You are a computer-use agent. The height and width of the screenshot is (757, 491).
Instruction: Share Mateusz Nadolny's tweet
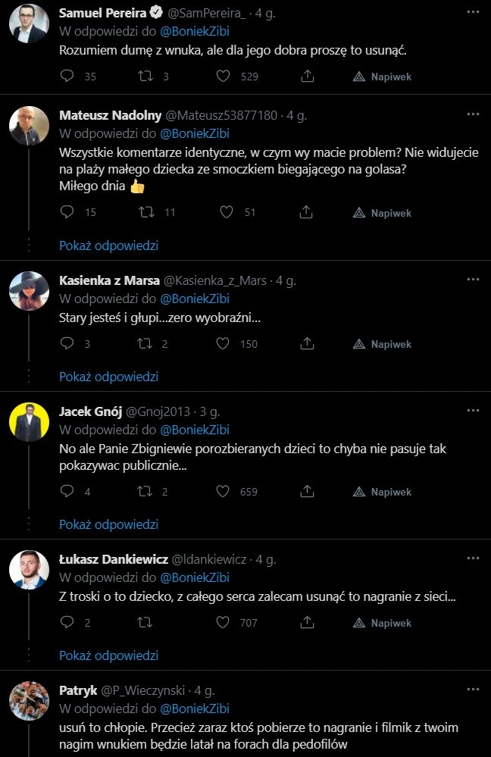pyautogui.click(x=306, y=212)
